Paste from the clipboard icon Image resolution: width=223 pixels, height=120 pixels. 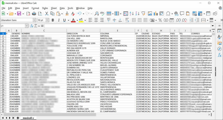point(58,14)
